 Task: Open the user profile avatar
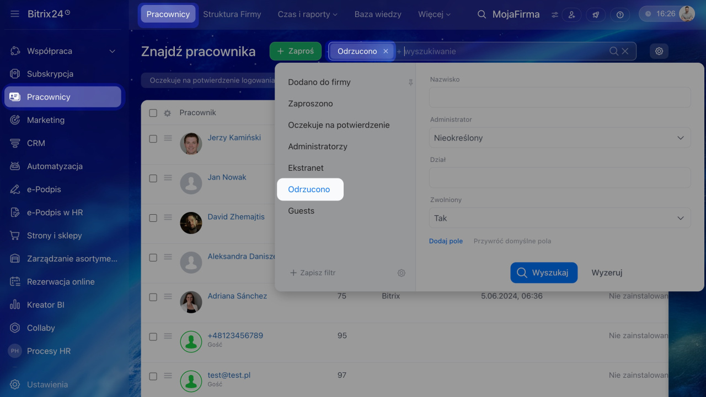pos(687,14)
